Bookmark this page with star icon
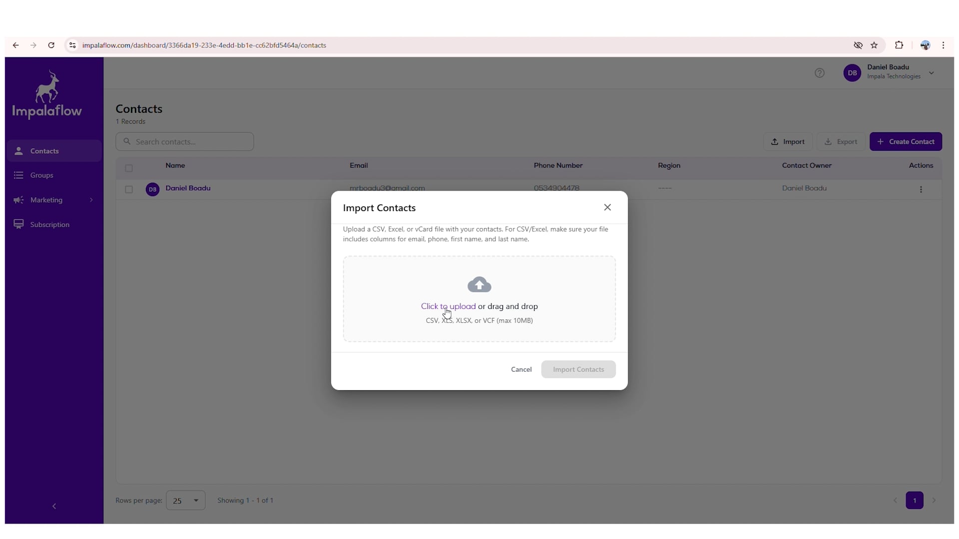Viewport: 959px width, 539px height. (x=874, y=45)
